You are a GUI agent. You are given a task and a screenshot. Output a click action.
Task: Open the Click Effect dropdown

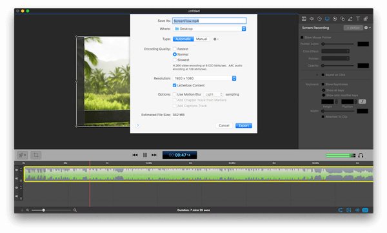(335, 51)
